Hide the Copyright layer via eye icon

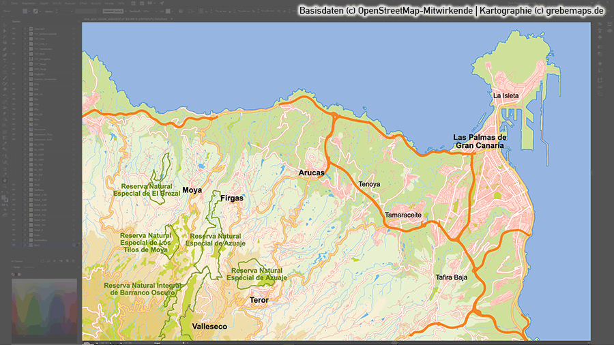tap(15, 29)
